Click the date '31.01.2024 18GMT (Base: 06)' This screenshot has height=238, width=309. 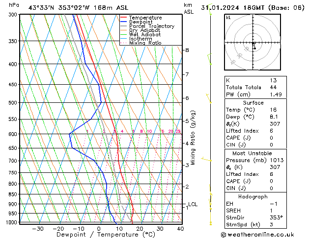click(x=253, y=8)
